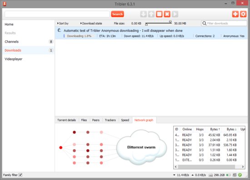Stop the selected download with the square icon

point(159,14)
